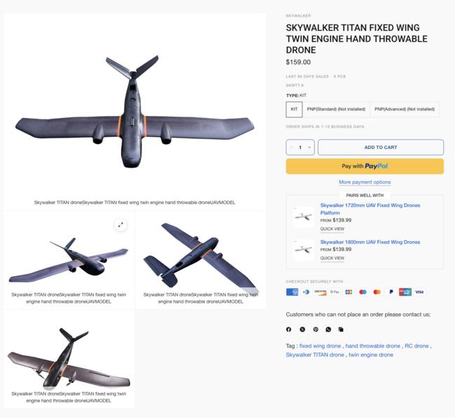This screenshot has height=418, width=455.
Task: Choose PNP(Advanced) variant option
Action: pyautogui.click(x=404, y=109)
